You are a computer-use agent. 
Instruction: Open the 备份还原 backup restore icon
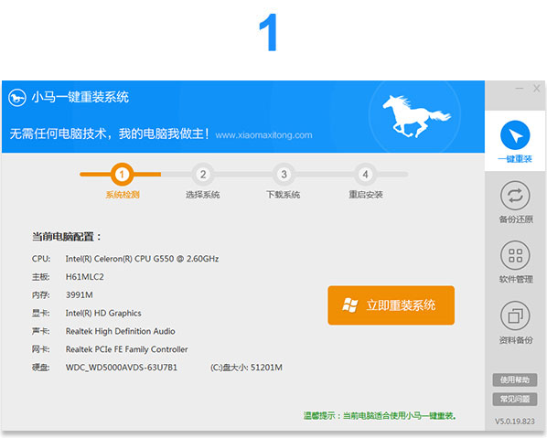515,196
